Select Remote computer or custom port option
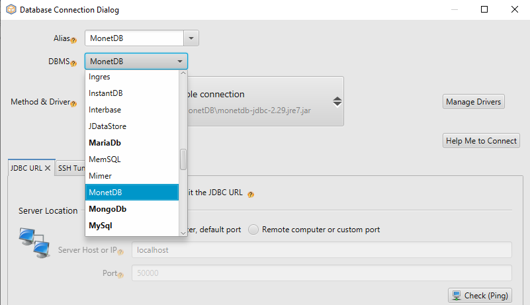 (253, 230)
